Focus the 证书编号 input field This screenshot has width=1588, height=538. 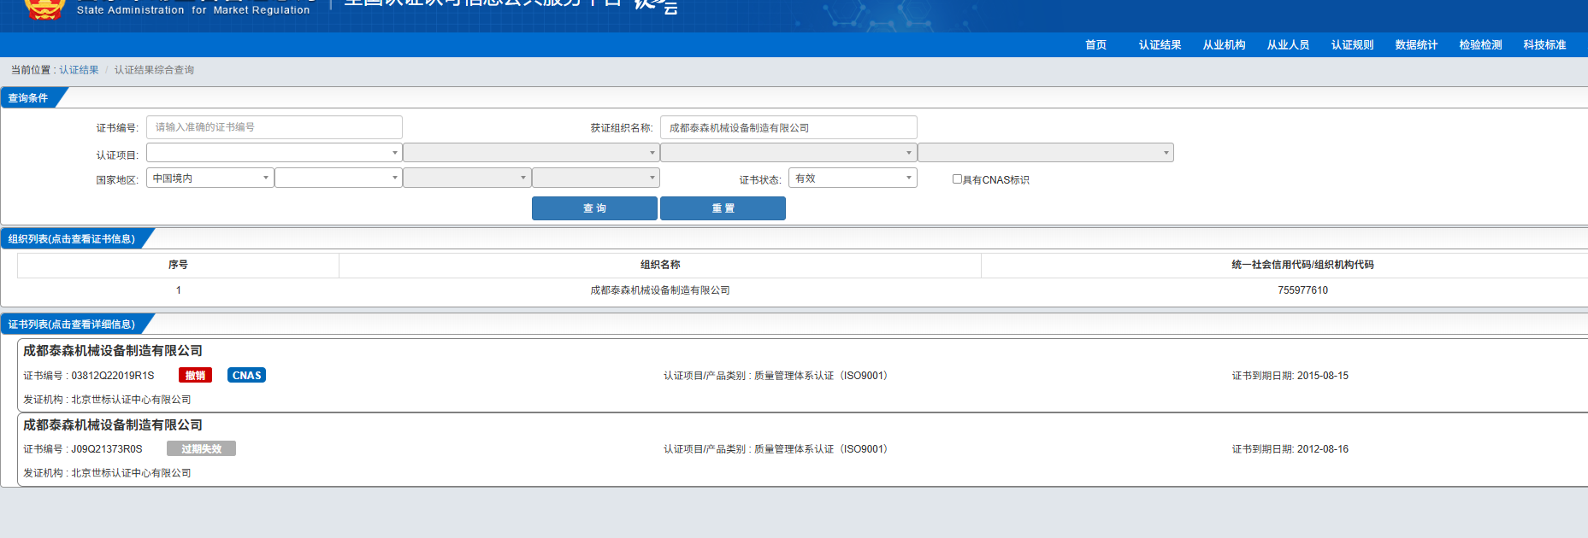tap(274, 127)
